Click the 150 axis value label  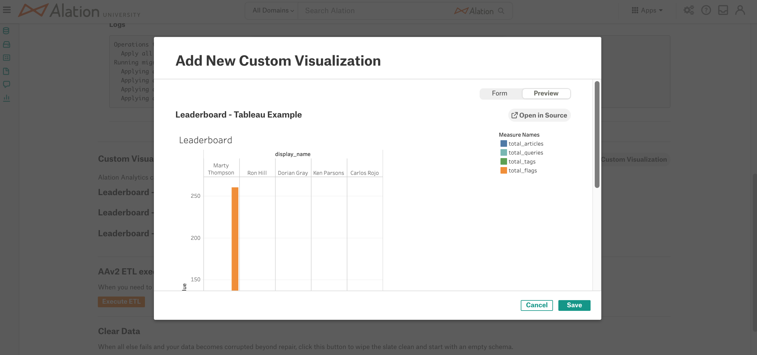click(195, 280)
